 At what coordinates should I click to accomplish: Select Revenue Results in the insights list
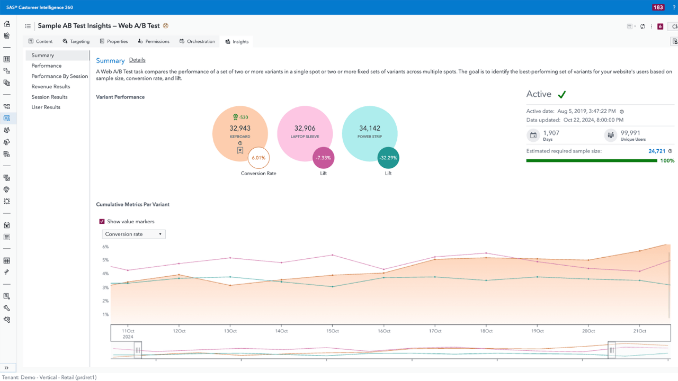click(51, 86)
